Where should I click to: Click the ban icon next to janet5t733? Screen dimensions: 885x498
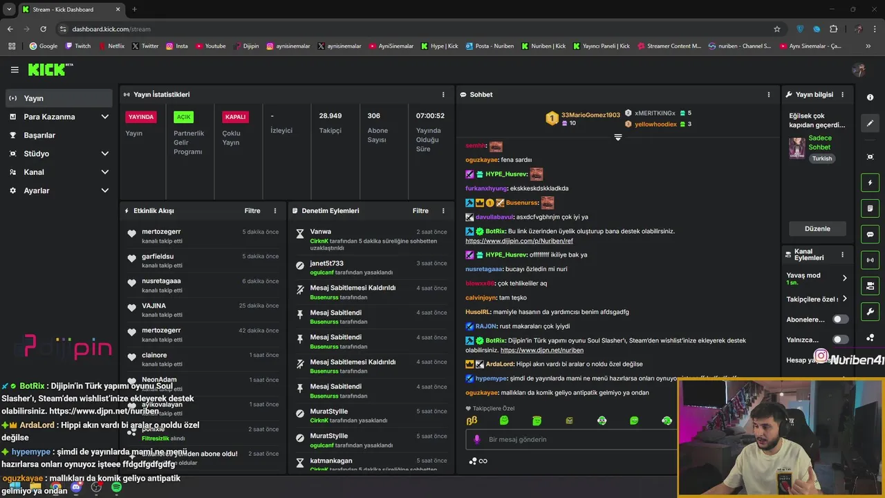tap(299, 265)
